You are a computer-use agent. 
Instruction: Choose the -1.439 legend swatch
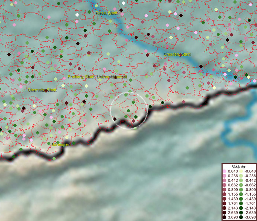point(241,199)
